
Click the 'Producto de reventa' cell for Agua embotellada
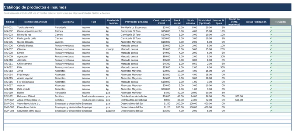[x=94, y=100]
